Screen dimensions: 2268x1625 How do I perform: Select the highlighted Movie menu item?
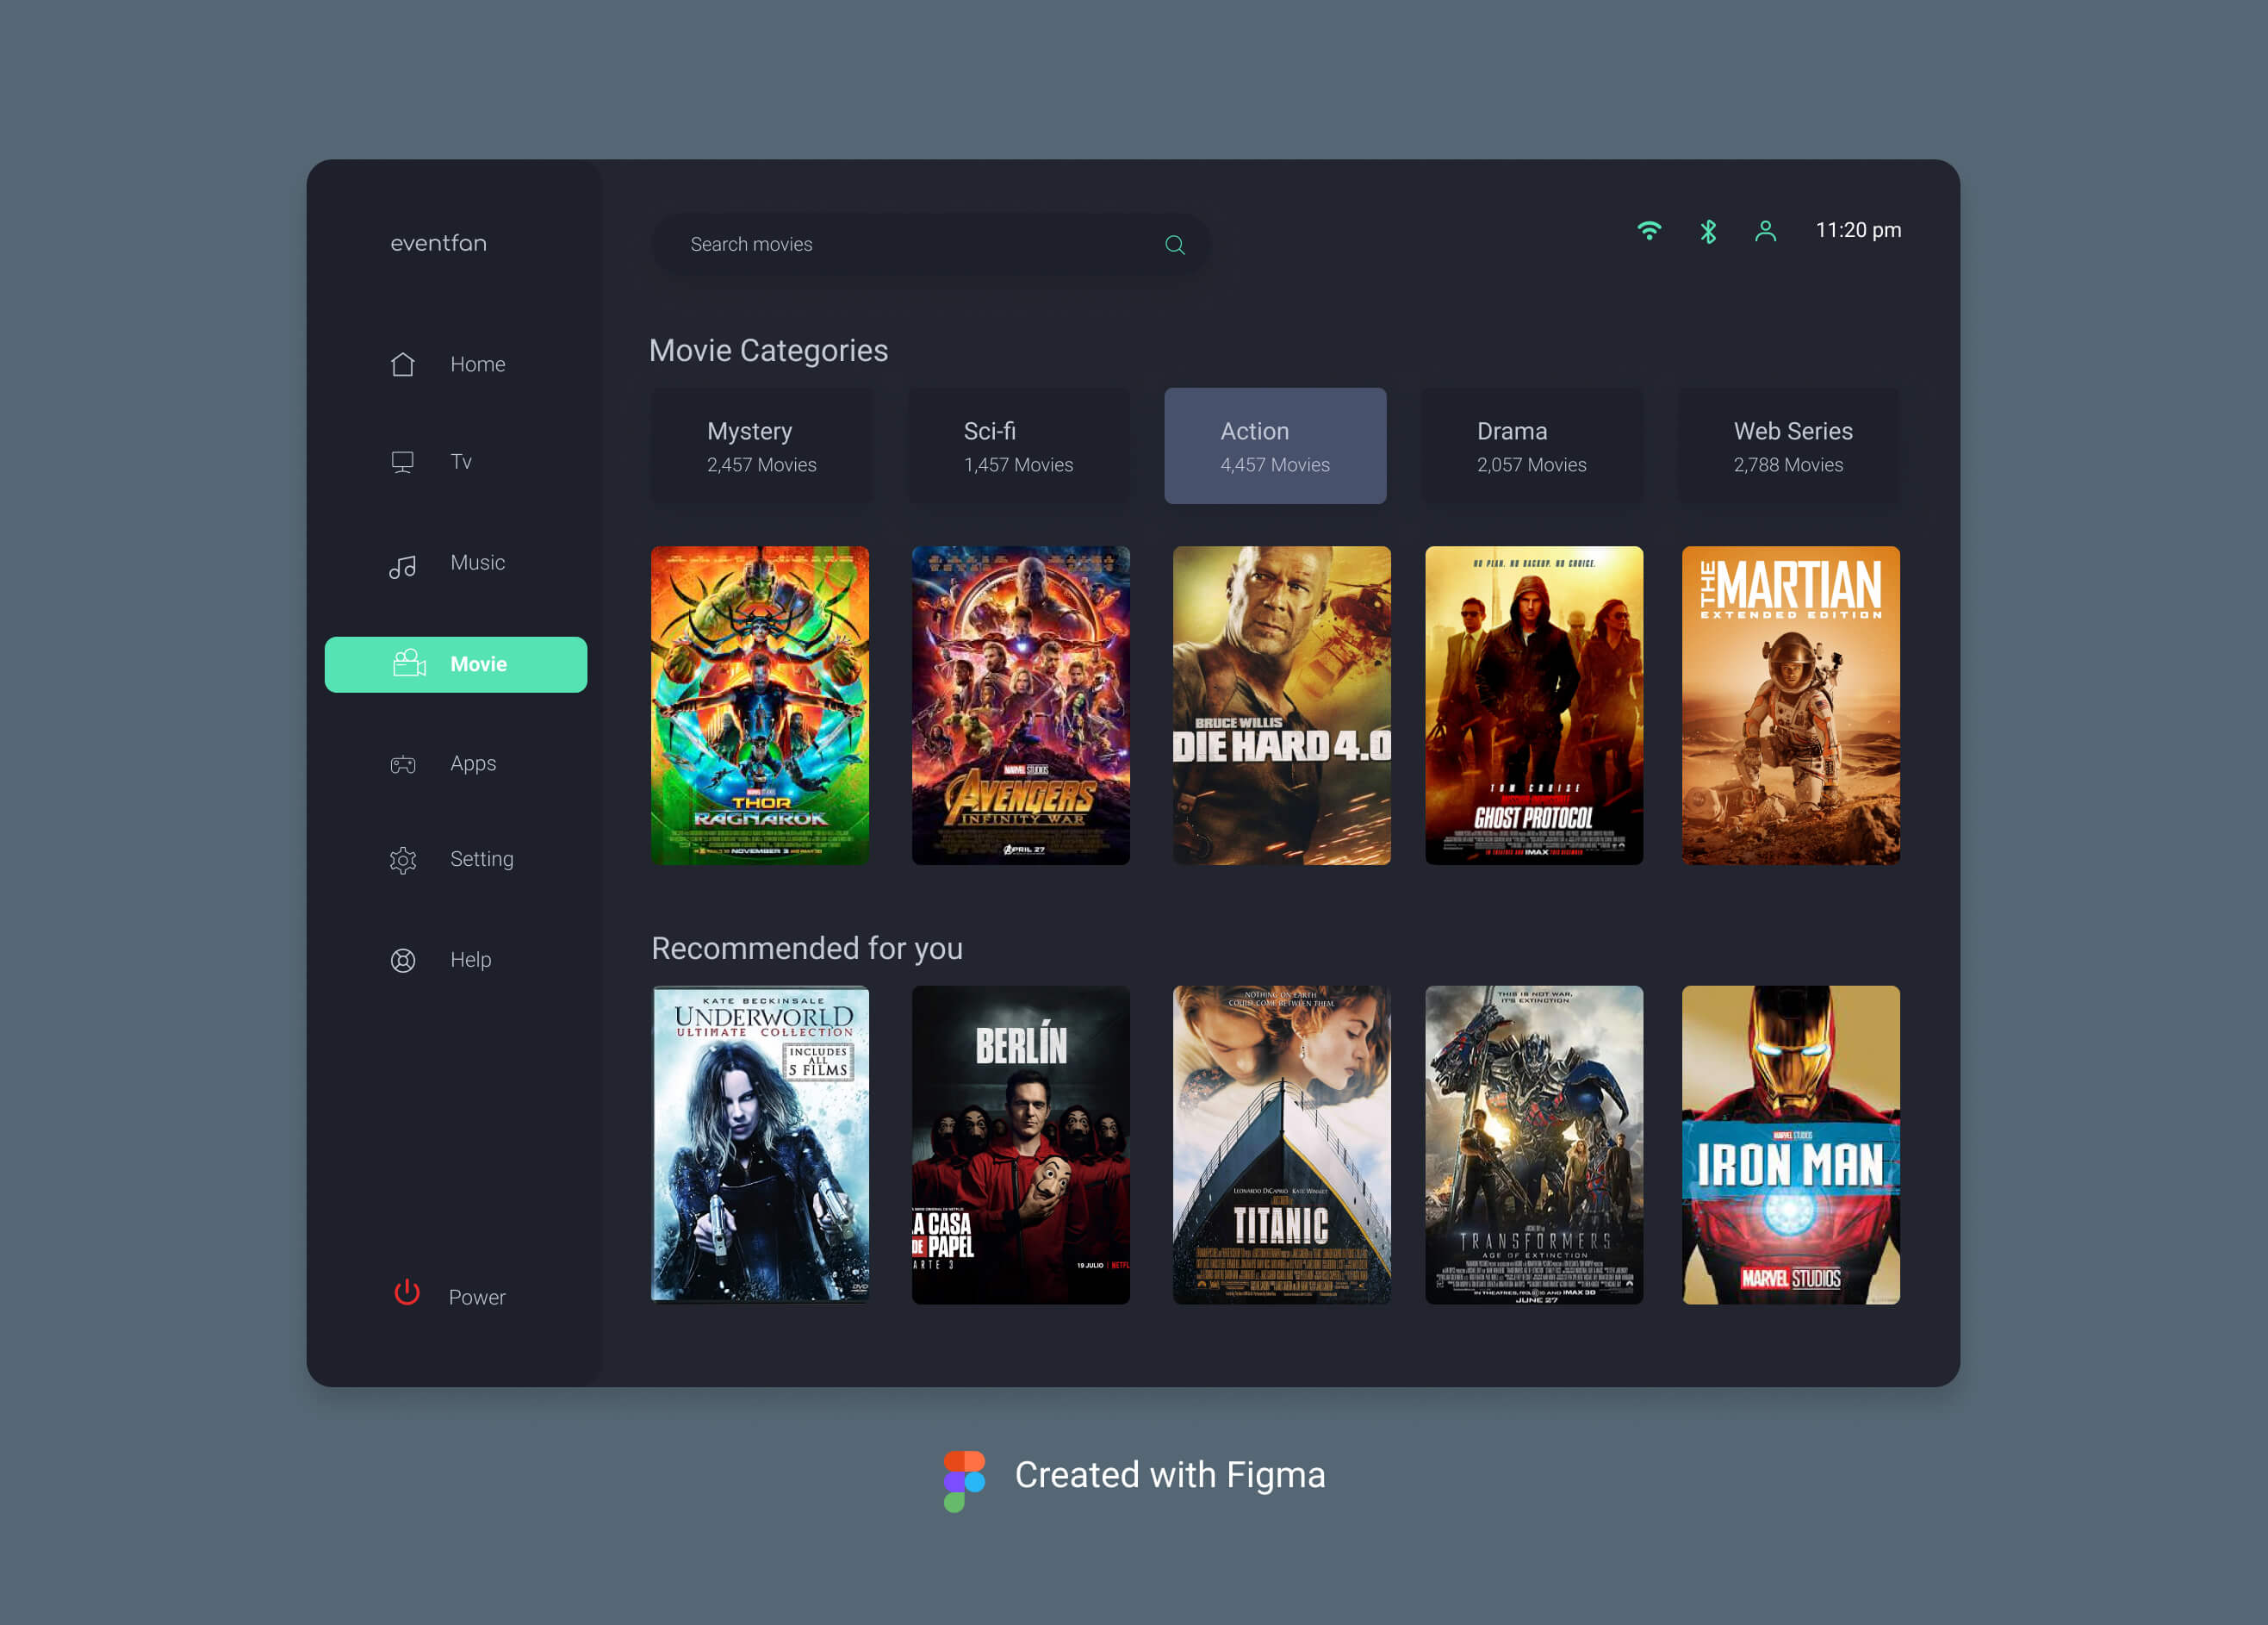point(456,665)
